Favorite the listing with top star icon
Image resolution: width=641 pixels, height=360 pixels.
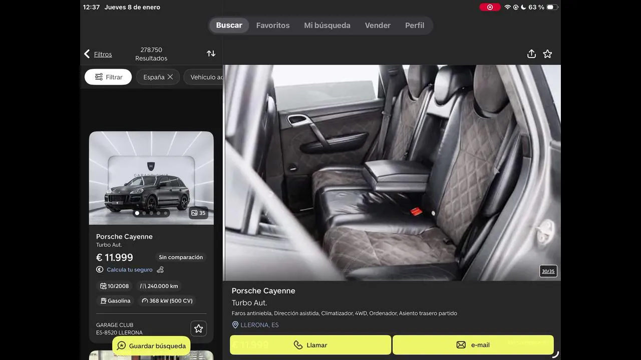click(x=547, y=53)
